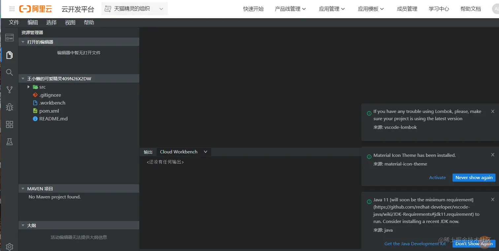Viewport: 499px width, 251px height.
Task: Click the 阿里云 logo
Action: (x=36, y=9)
